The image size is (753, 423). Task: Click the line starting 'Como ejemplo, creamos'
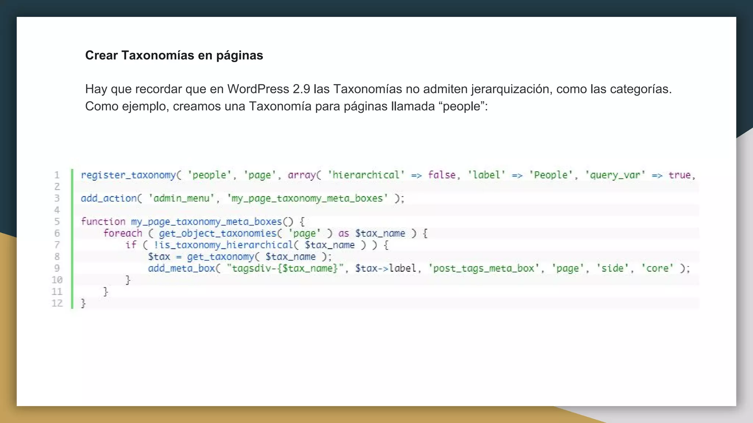(286, 106)
